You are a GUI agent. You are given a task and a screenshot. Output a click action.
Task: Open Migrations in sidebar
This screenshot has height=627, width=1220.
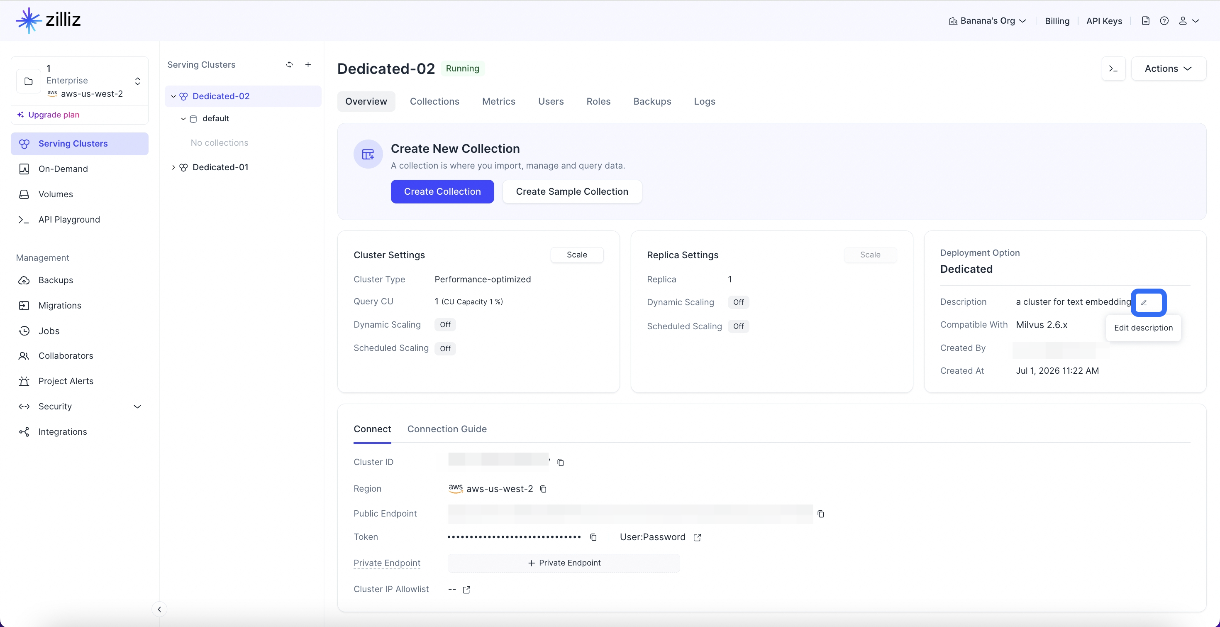pyautogui.click(x=80, y=306)
